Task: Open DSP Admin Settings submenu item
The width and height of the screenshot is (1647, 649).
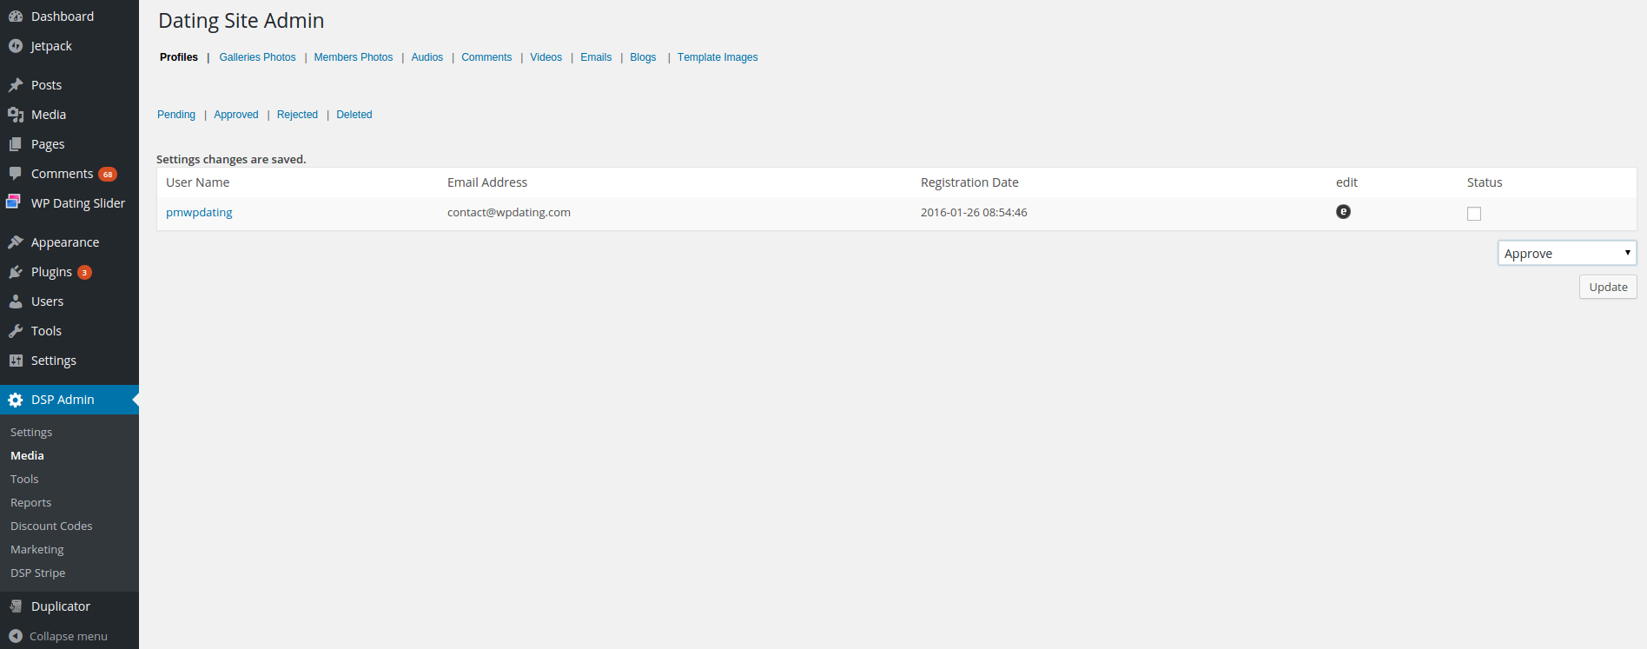Action: [x=31, y=432]
